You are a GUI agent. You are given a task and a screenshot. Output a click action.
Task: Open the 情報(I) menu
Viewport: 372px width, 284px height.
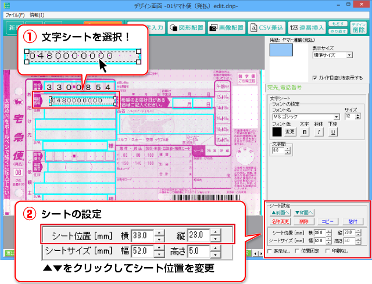[x=37, y=15]
